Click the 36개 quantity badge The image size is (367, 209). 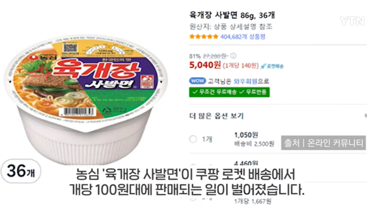coord(21,171)
